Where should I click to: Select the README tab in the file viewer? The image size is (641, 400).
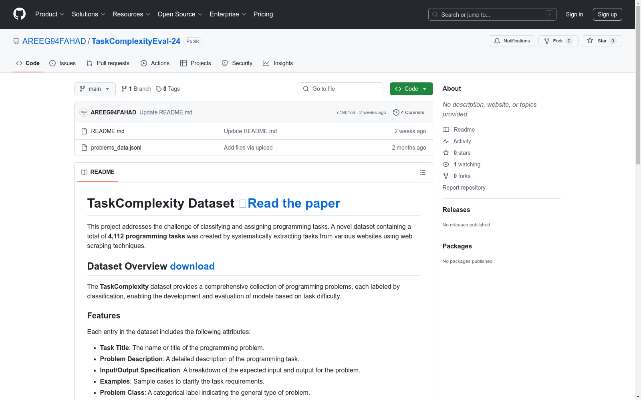pos(98,172)
